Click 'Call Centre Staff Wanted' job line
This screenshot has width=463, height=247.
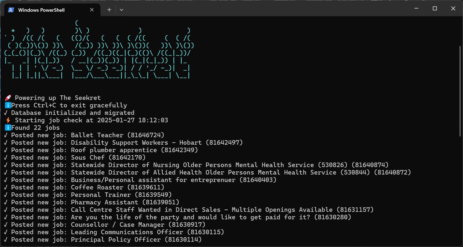click(189, 210)
